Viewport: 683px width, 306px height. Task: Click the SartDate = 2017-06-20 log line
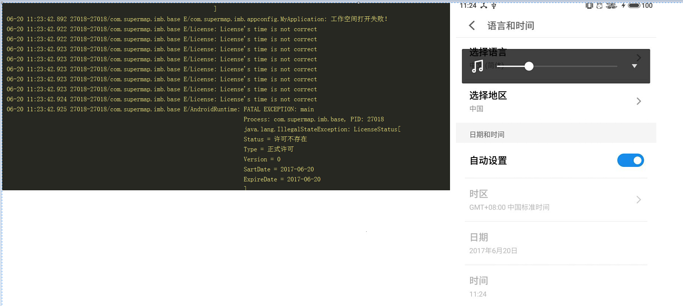(x=279, y=169)
